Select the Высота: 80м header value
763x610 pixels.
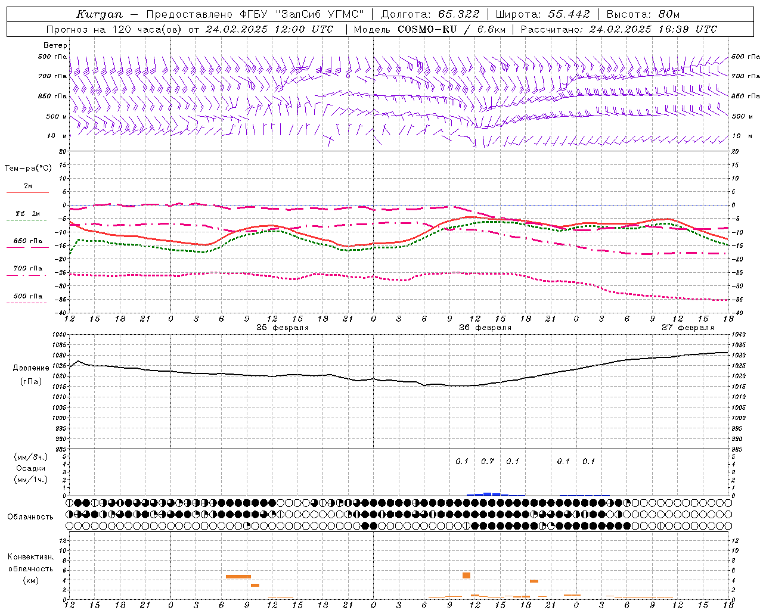[x=643, y=14]
